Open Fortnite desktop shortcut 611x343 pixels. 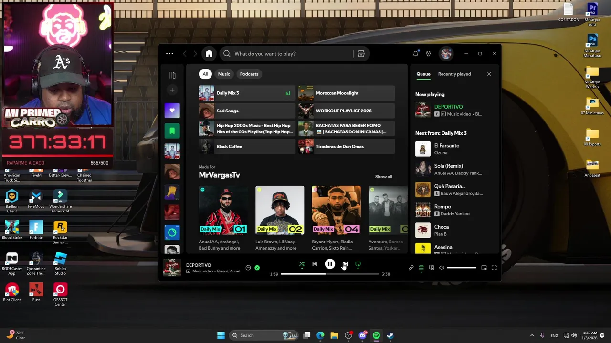pyautogui.click(x=36, y=230)
